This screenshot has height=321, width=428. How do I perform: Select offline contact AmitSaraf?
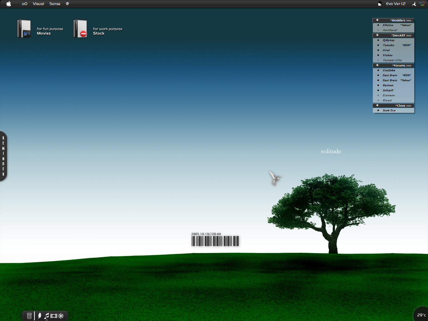click(x=390, y=30)
